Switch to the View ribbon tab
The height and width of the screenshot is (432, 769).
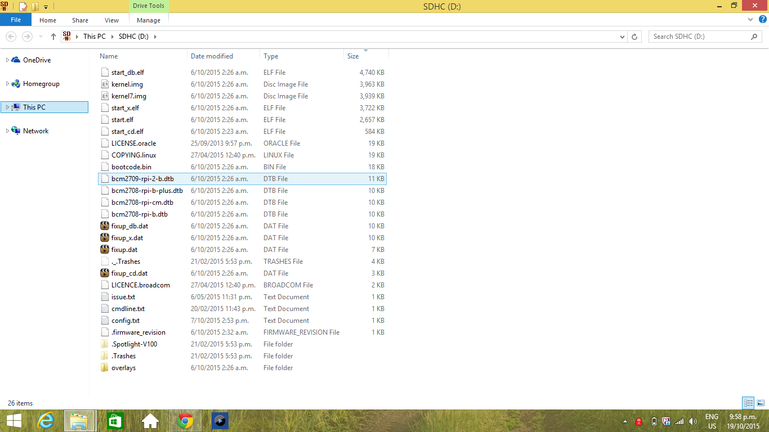click(x=111, y=20)
